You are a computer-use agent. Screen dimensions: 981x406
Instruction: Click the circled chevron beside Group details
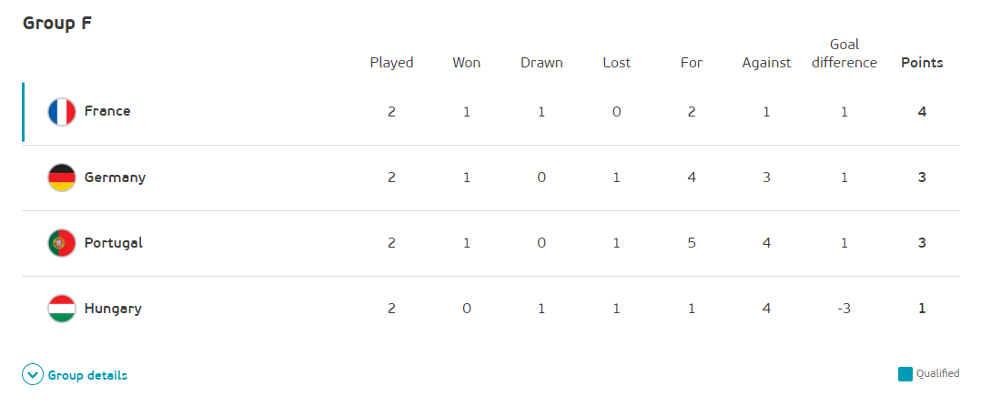[33, 375]
